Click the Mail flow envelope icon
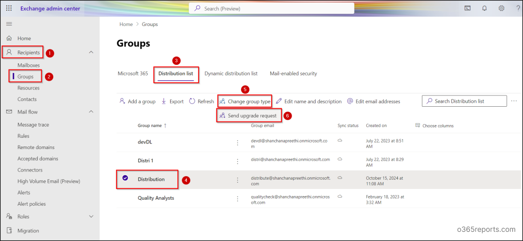The height and width of the screenshot is (241, 523). pyautogui.click(x=9, y=112)
